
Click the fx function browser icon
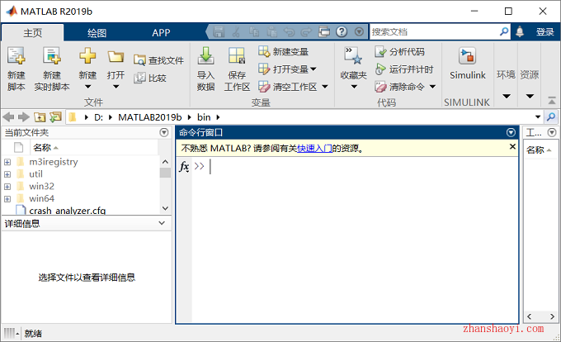[x=184, y=166]
